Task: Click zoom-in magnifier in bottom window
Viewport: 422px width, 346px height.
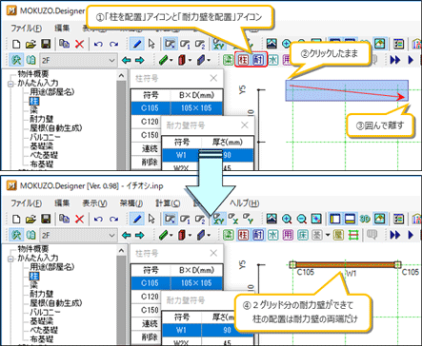Action: point(287,219)
